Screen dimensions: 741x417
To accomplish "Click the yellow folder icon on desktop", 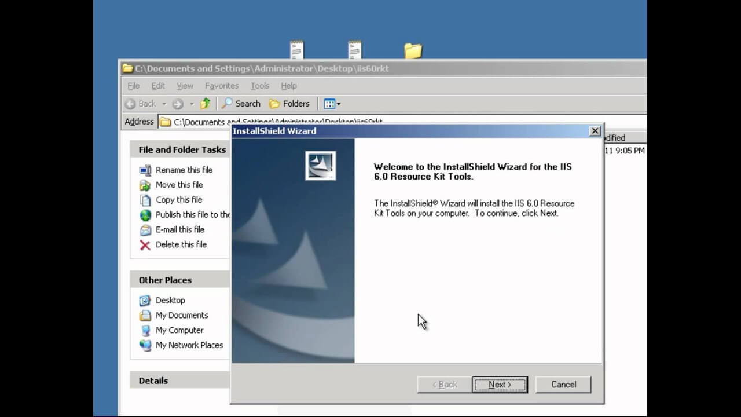I will point(413,51).
